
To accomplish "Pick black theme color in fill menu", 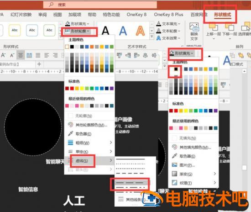I will point(176,69).
